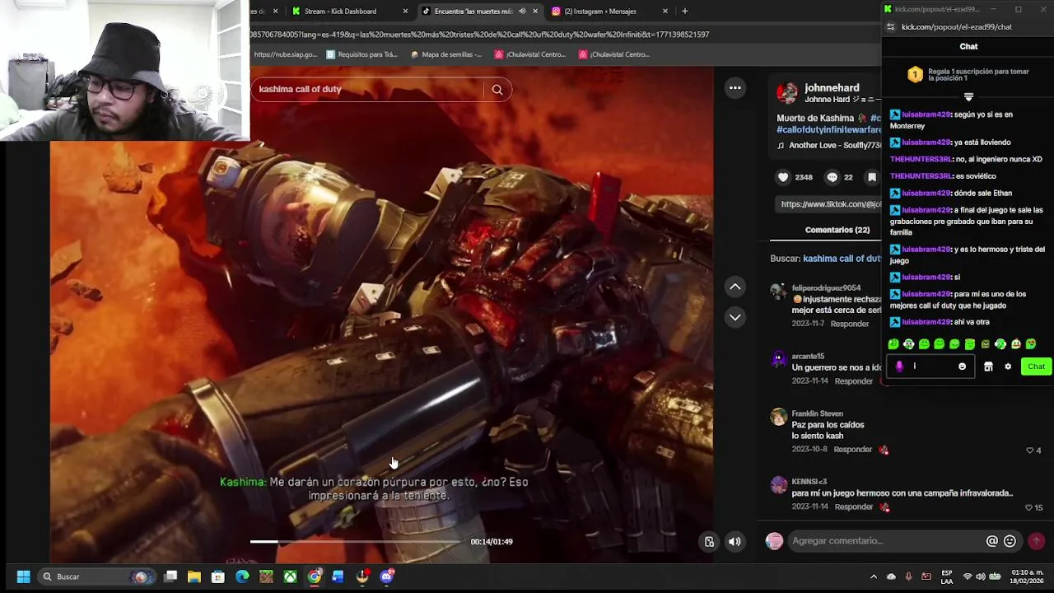The width and height of the screenshot is (1054, 593).
Task: Click the search magnifier next to kashima call of duty
Action: pos(497,90)
